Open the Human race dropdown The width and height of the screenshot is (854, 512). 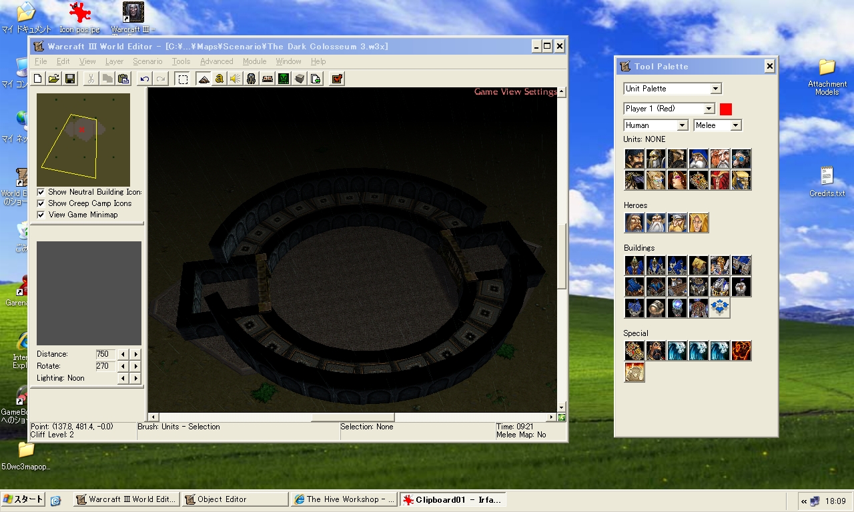(x=656, y=125)
